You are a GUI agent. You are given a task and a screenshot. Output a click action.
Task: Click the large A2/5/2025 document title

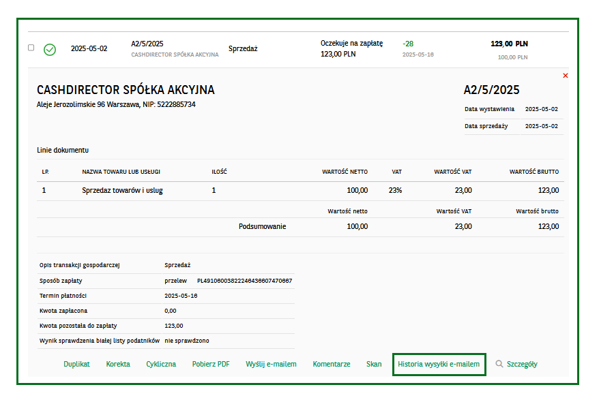tap(491, 90)
